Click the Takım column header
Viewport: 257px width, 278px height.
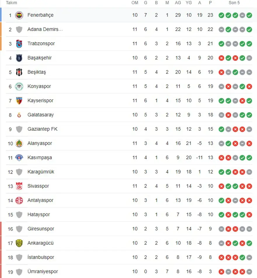pyautogui.click(x=12, y=3)
